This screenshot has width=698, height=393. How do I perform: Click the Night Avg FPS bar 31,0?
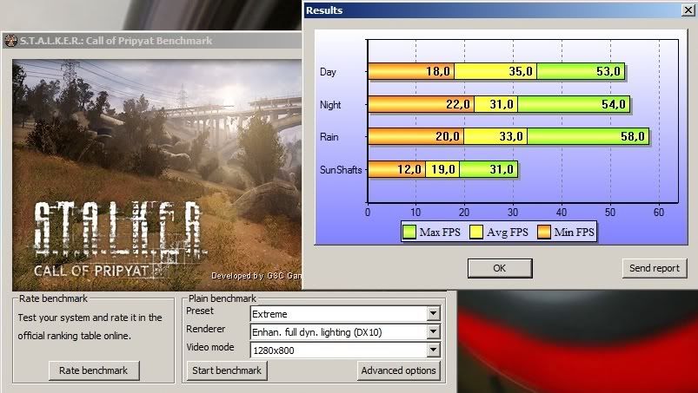coord(495,104)
